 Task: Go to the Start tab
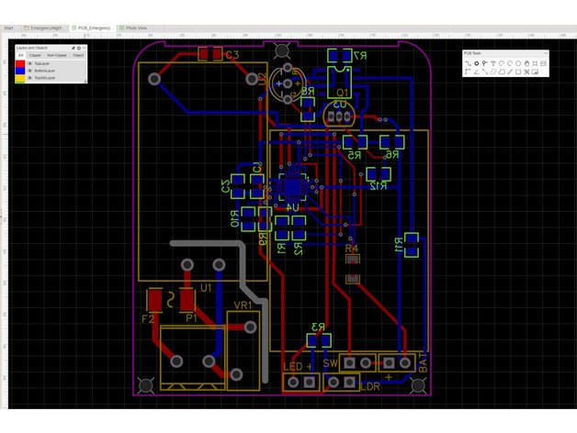8,28
